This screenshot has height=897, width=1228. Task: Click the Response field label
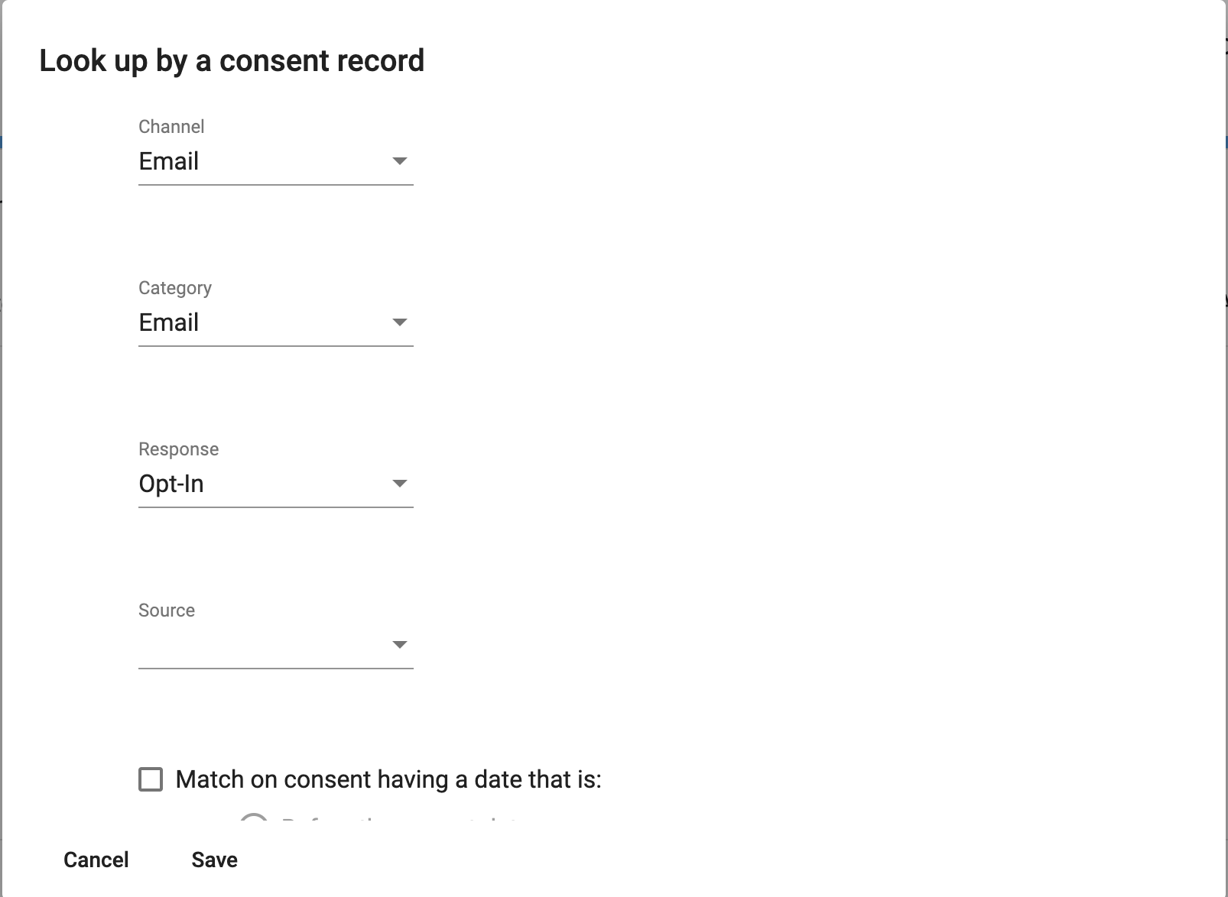pos(179,449)
